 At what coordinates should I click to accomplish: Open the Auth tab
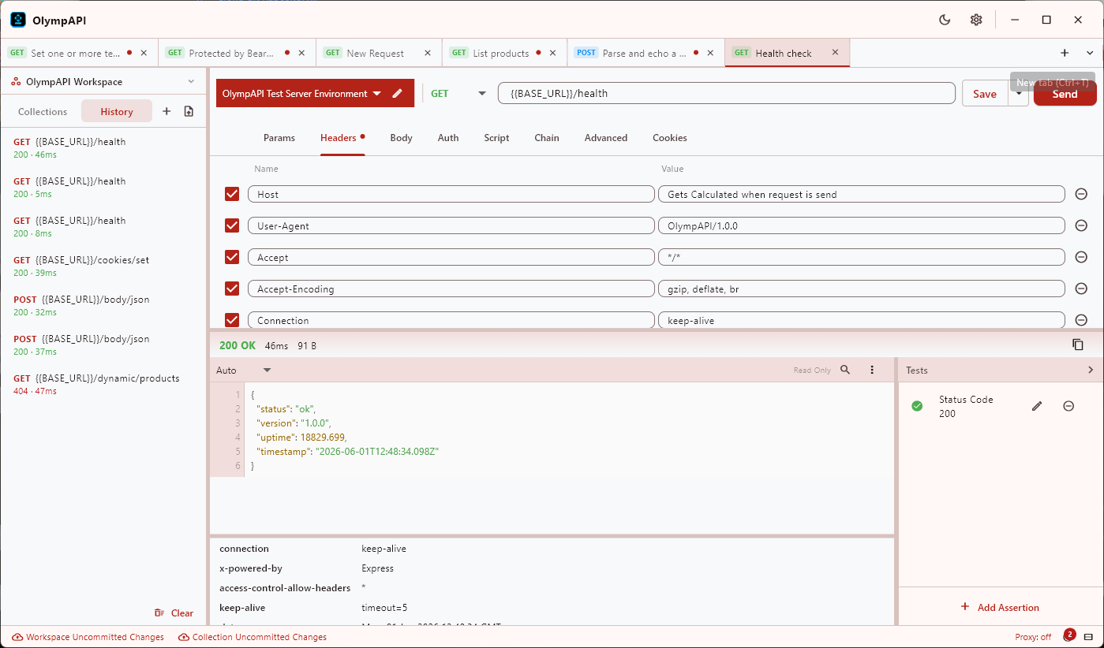click(448, 137)
